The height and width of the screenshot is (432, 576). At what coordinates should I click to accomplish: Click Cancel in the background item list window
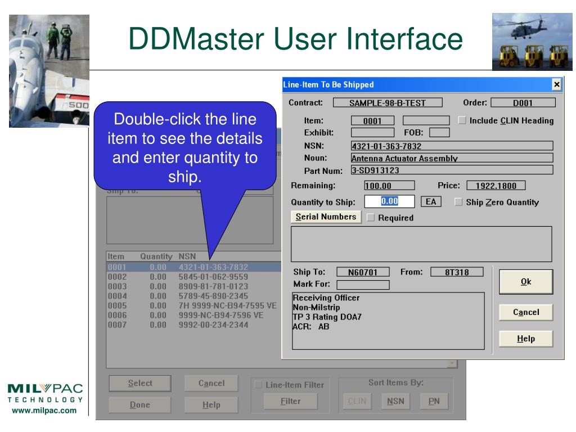tap(211, 383)
